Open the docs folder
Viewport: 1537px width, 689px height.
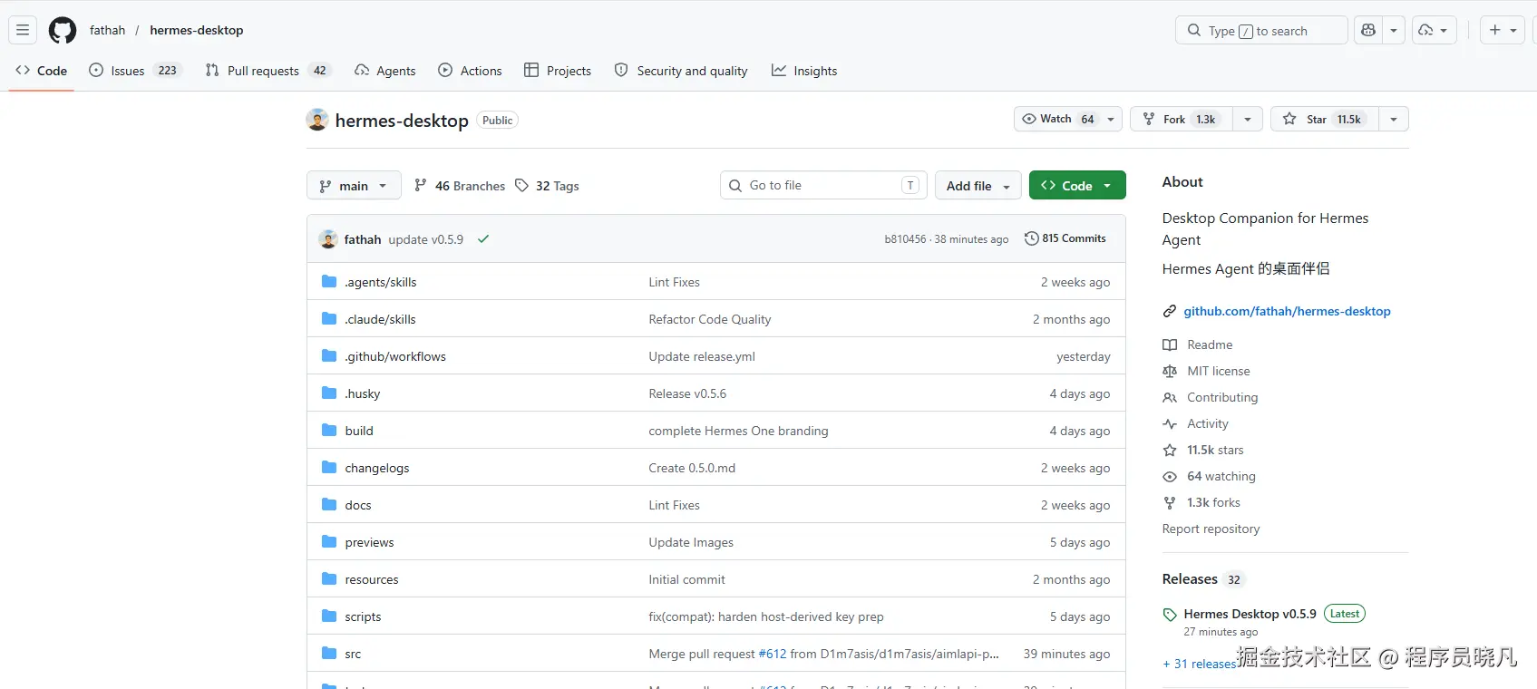click(358, 505)
